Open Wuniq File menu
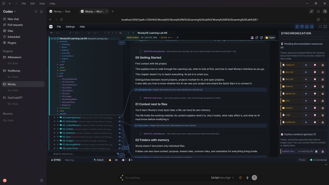This screenshot has width=329, height=185. (59, 27)
